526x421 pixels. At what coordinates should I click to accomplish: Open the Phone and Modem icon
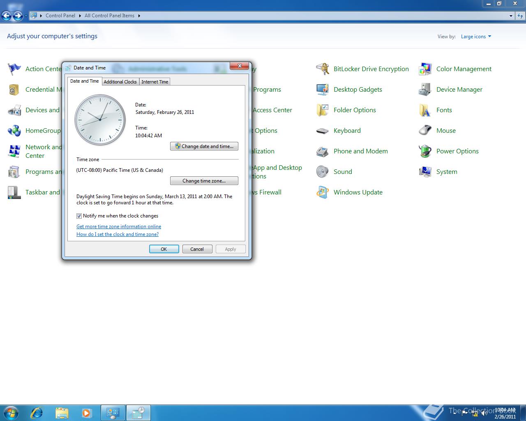[x=323, y=151]
